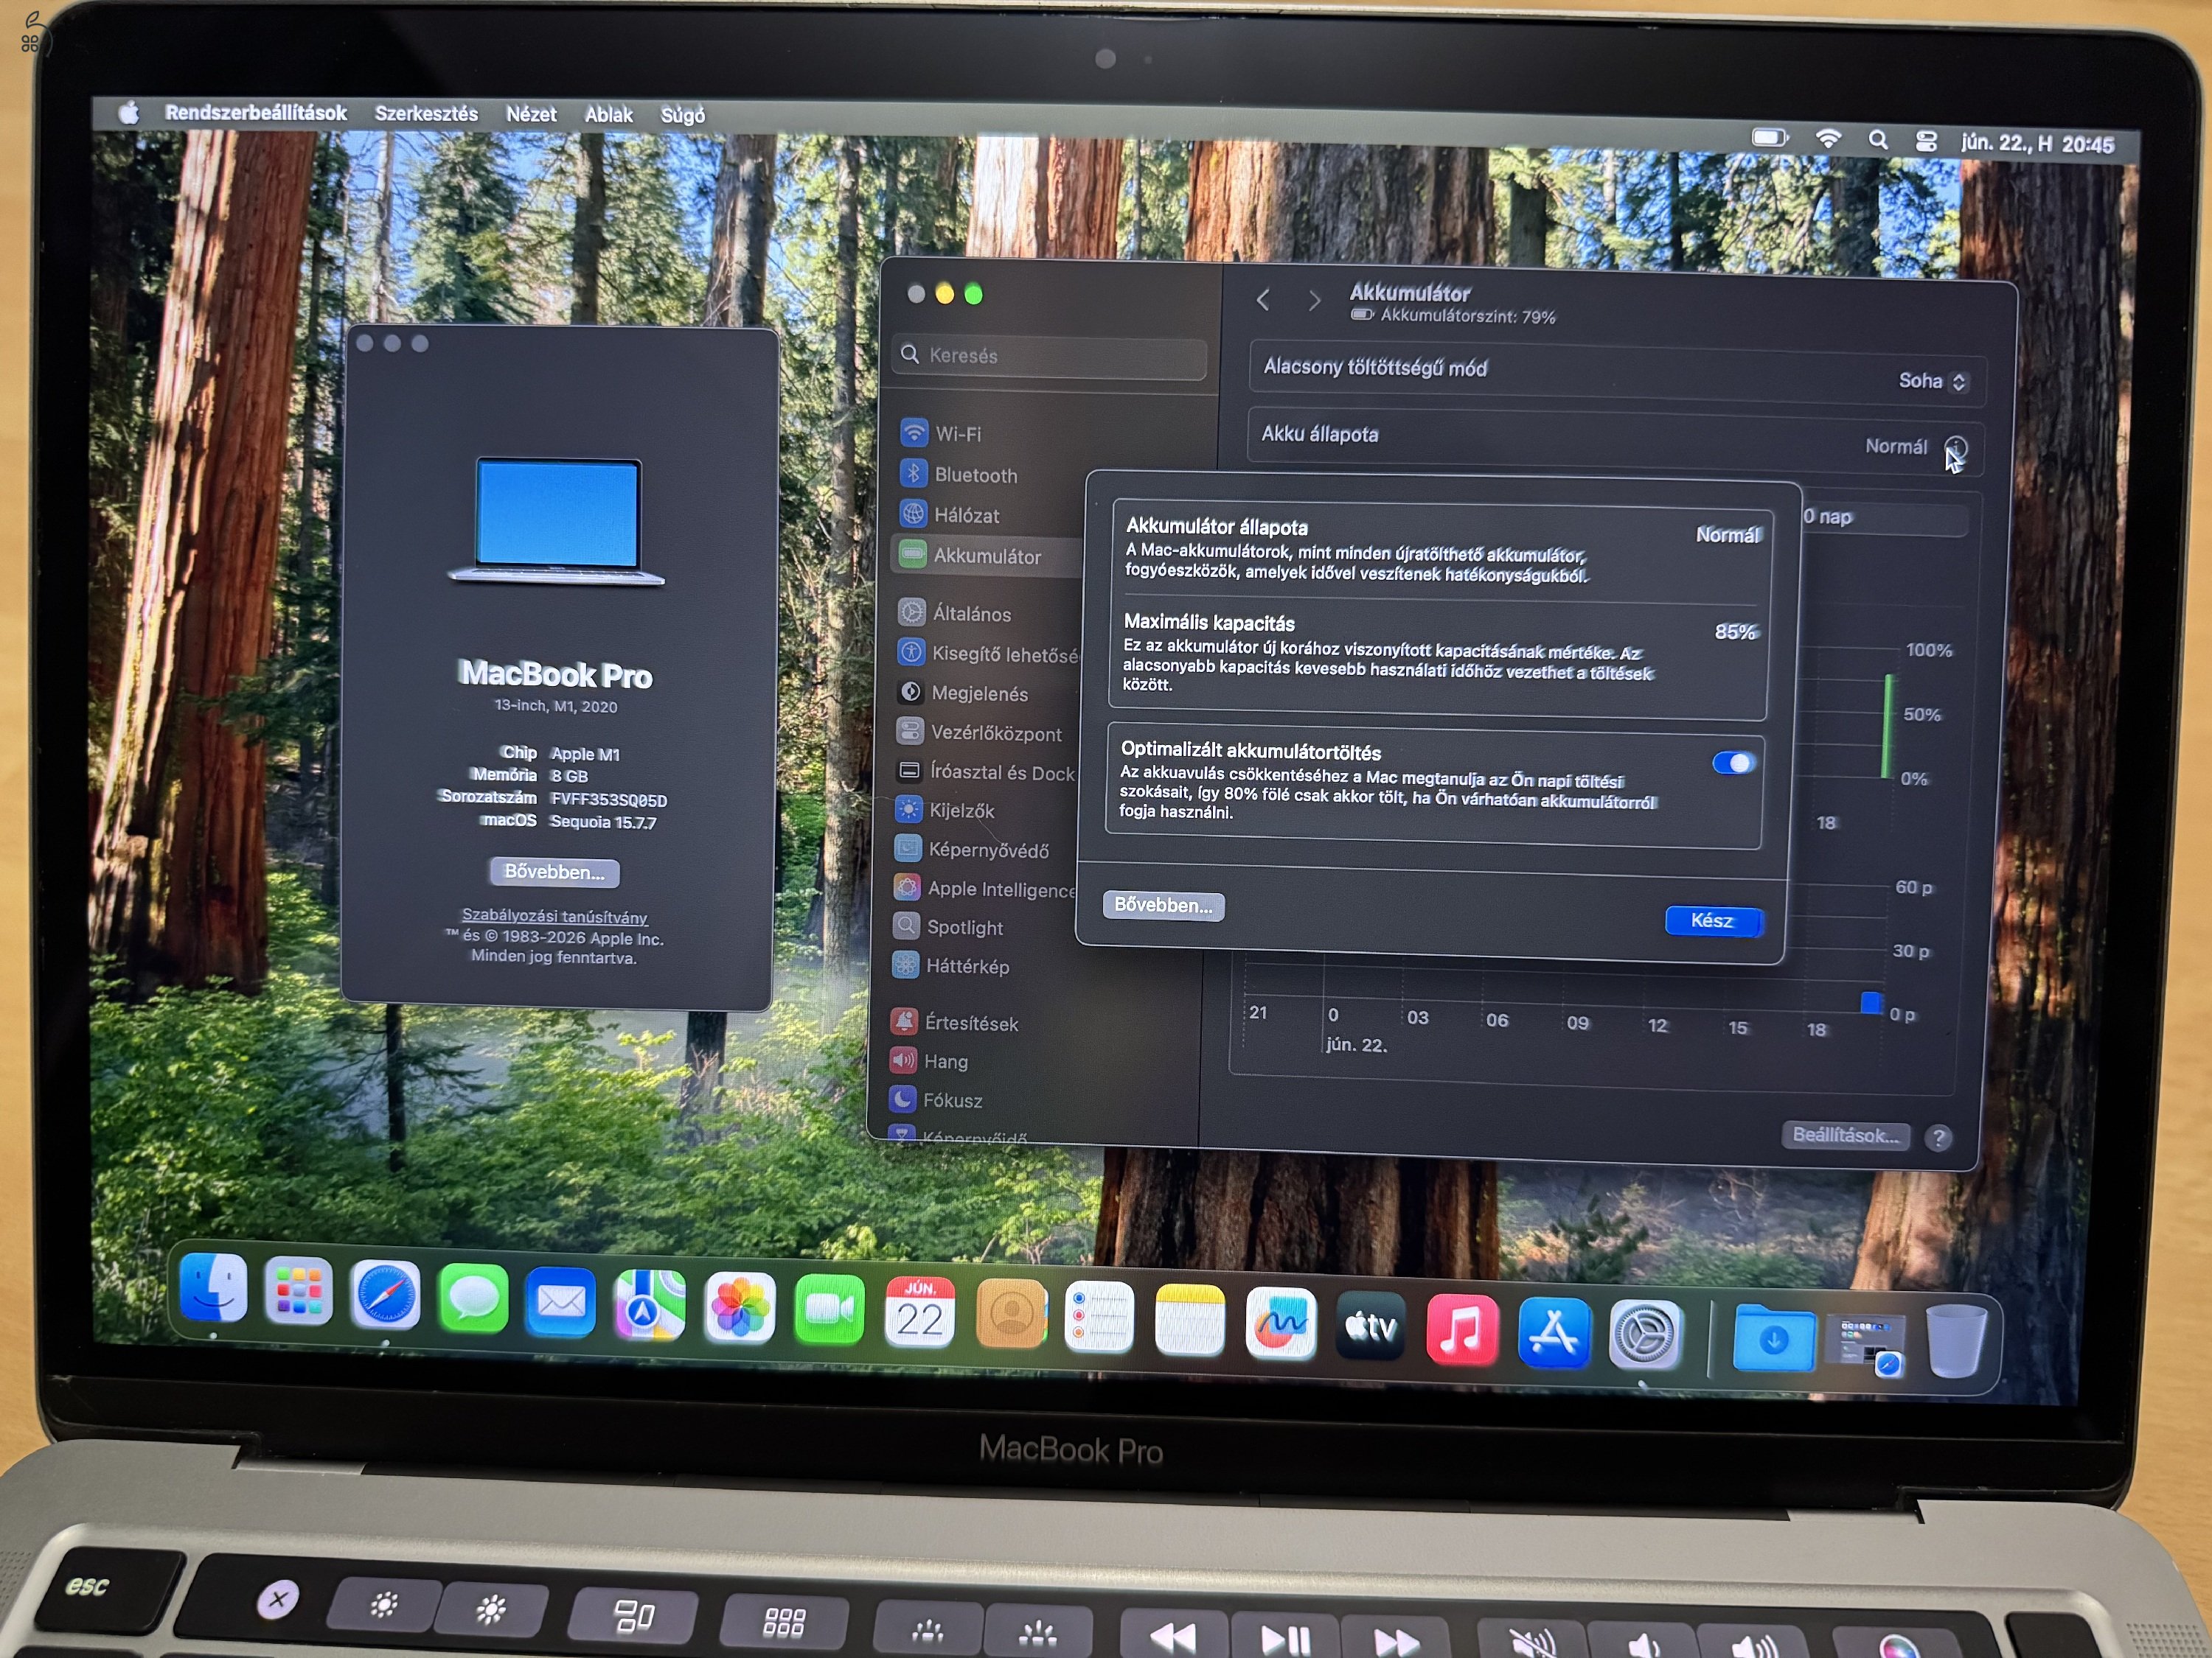Click System Settings gear in Dock

1646,1336
